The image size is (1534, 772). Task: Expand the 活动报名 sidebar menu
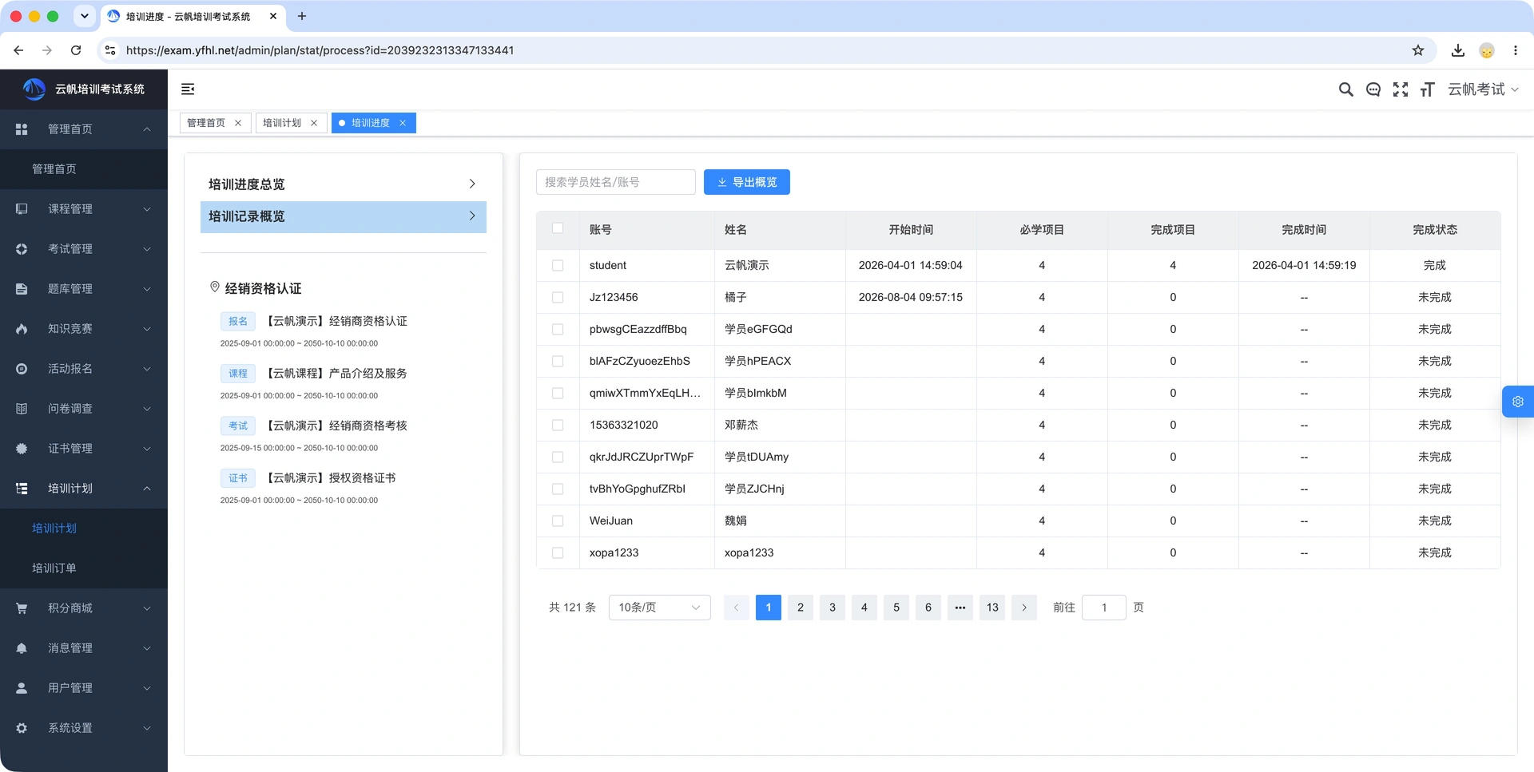[84, 369]
